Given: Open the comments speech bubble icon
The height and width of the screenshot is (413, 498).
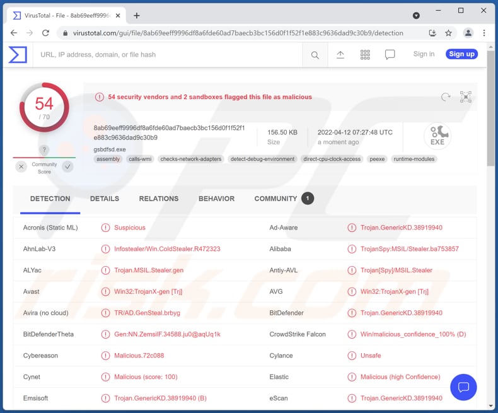Looking at the screenshot, I should point(390,55).
